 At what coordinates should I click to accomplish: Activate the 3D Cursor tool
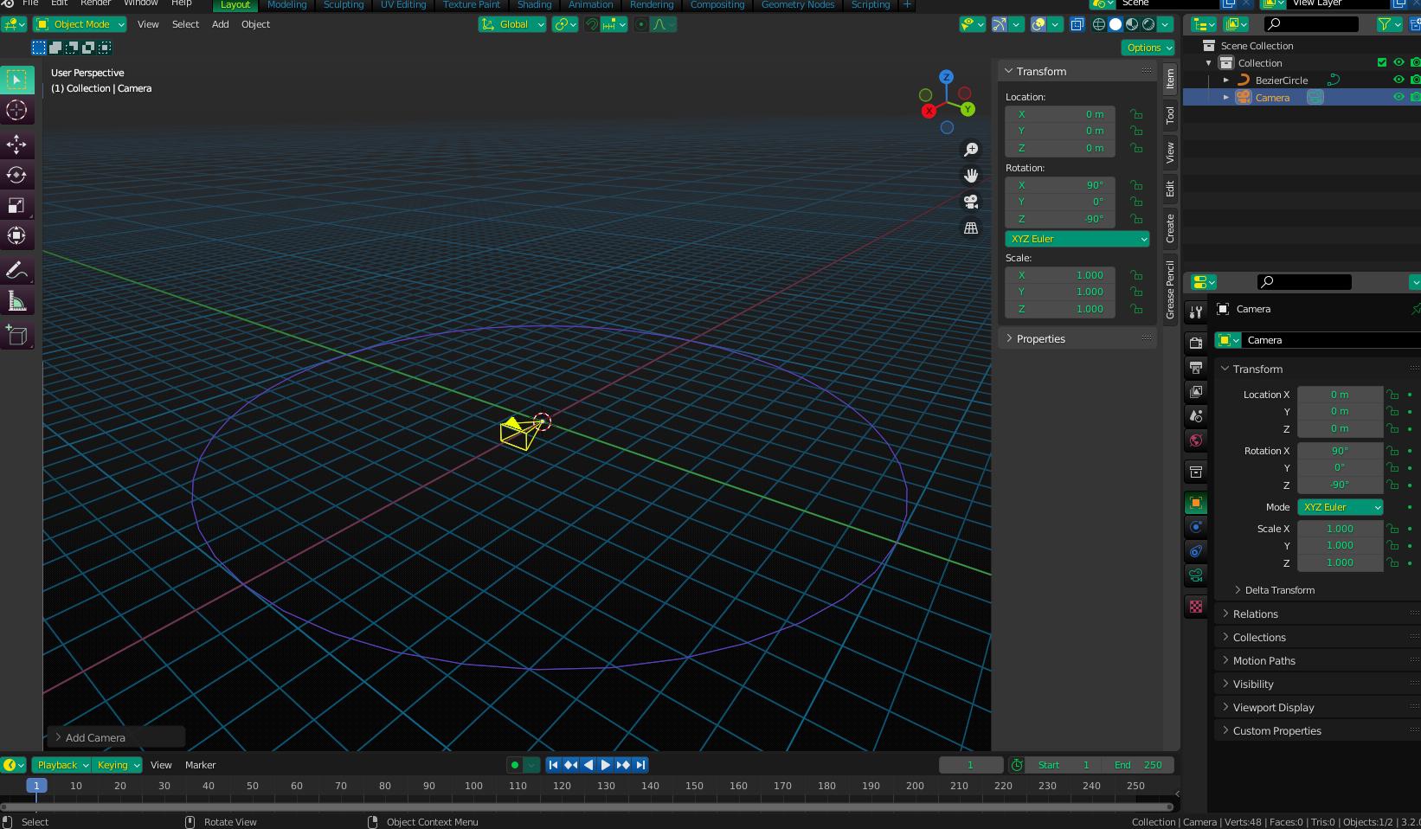[x=16, y=110]
